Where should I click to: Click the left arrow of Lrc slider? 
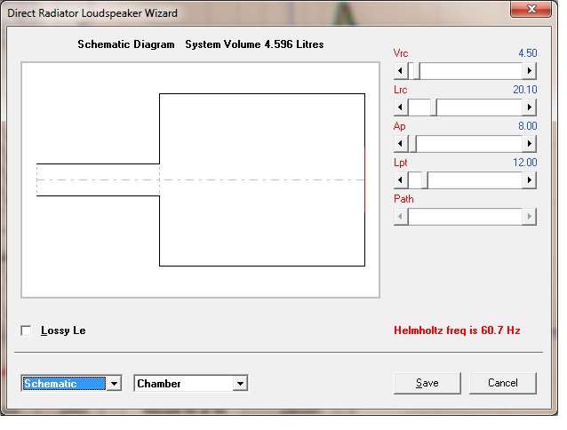(401, 107)
